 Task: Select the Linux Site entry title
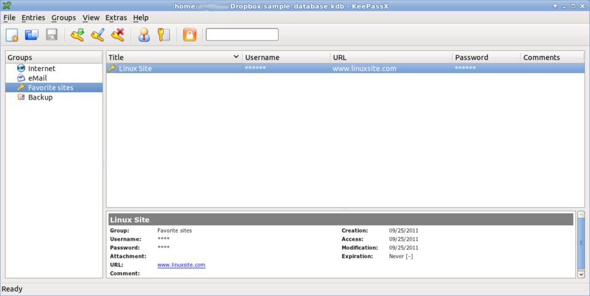pyautogui.click(x=135, y=68)
